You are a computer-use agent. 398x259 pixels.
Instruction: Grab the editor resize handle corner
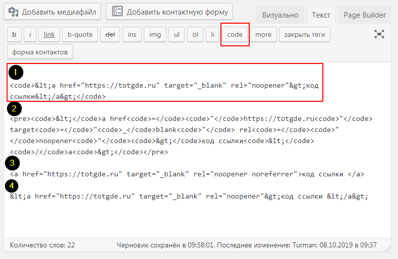pos(388,248)
